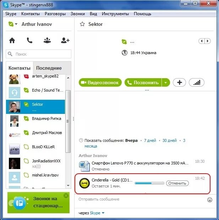Click the globe local-time icon

pos(125,53)
